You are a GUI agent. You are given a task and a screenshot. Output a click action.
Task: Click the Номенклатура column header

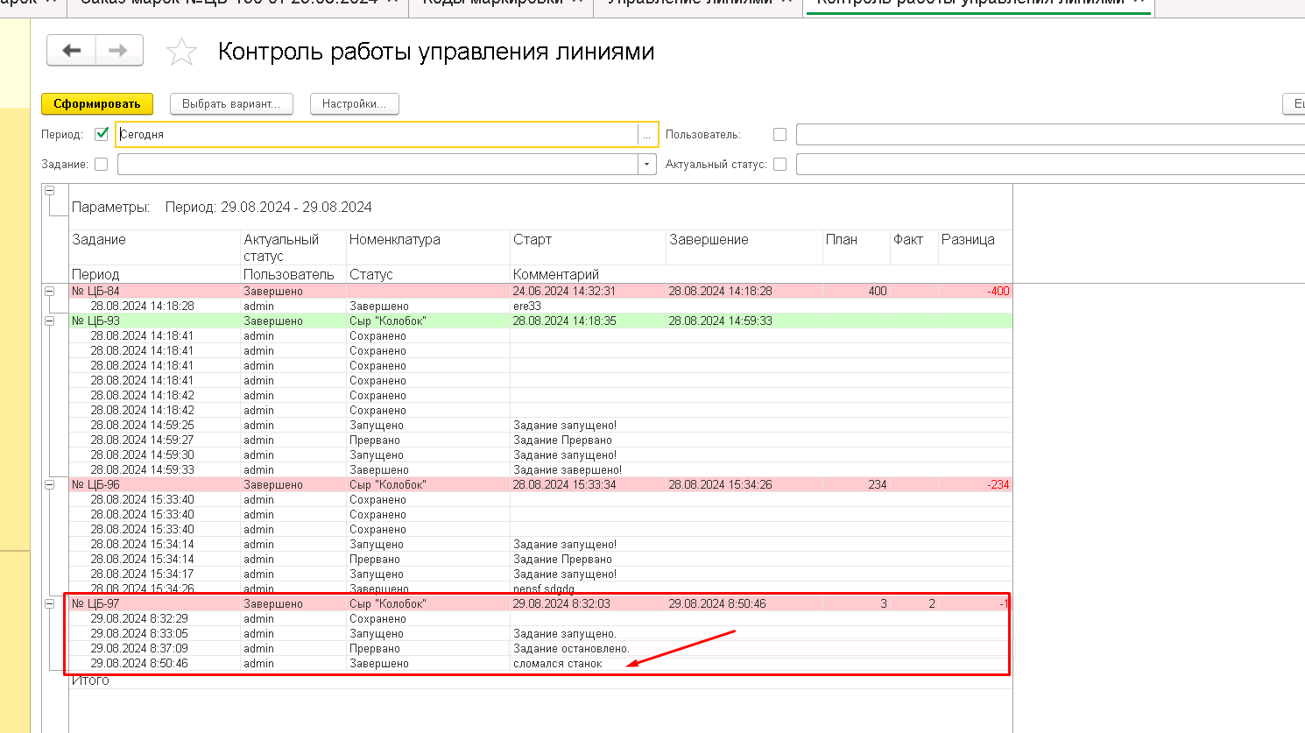click(395, 239)
